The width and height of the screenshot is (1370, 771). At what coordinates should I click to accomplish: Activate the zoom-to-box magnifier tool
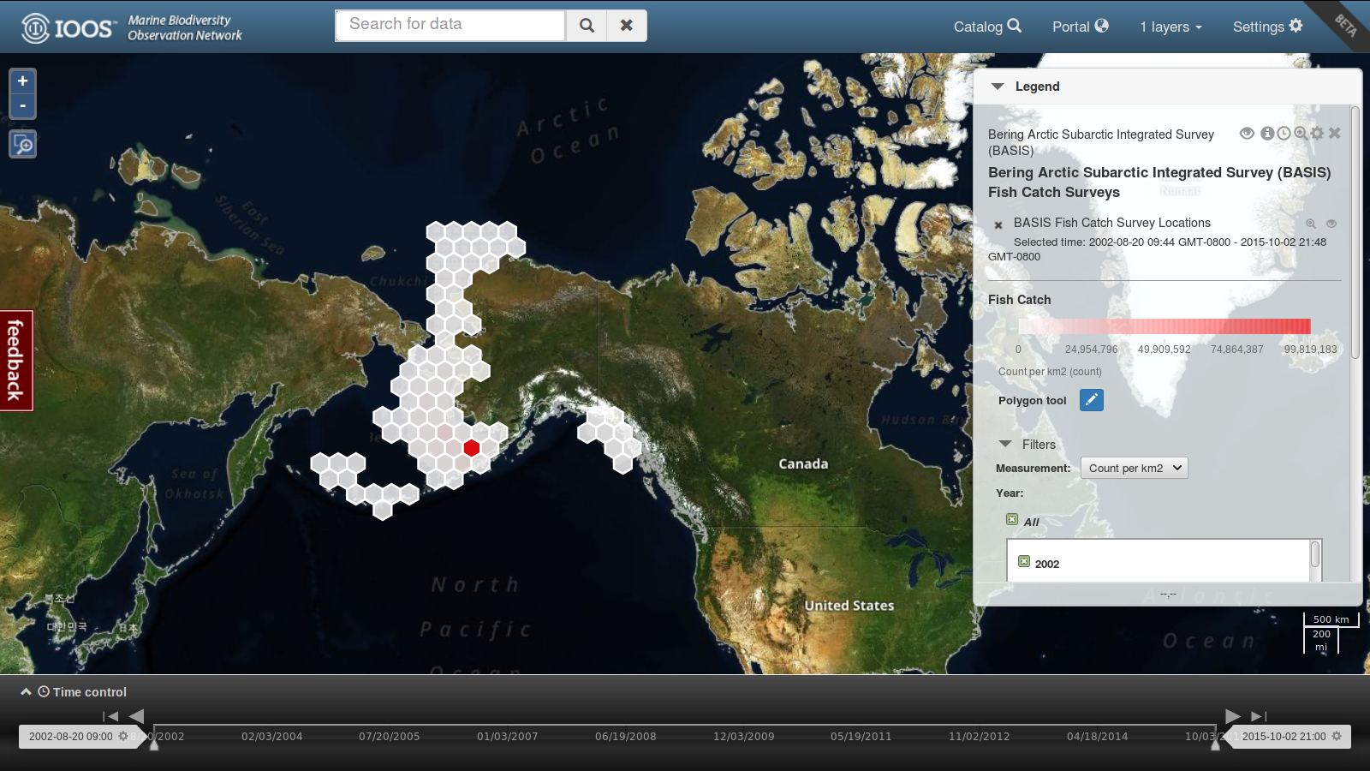point(22,145)
